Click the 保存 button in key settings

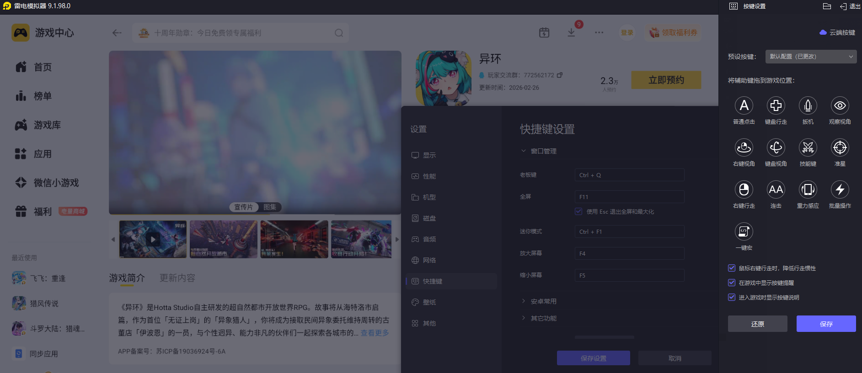(826, 324)
